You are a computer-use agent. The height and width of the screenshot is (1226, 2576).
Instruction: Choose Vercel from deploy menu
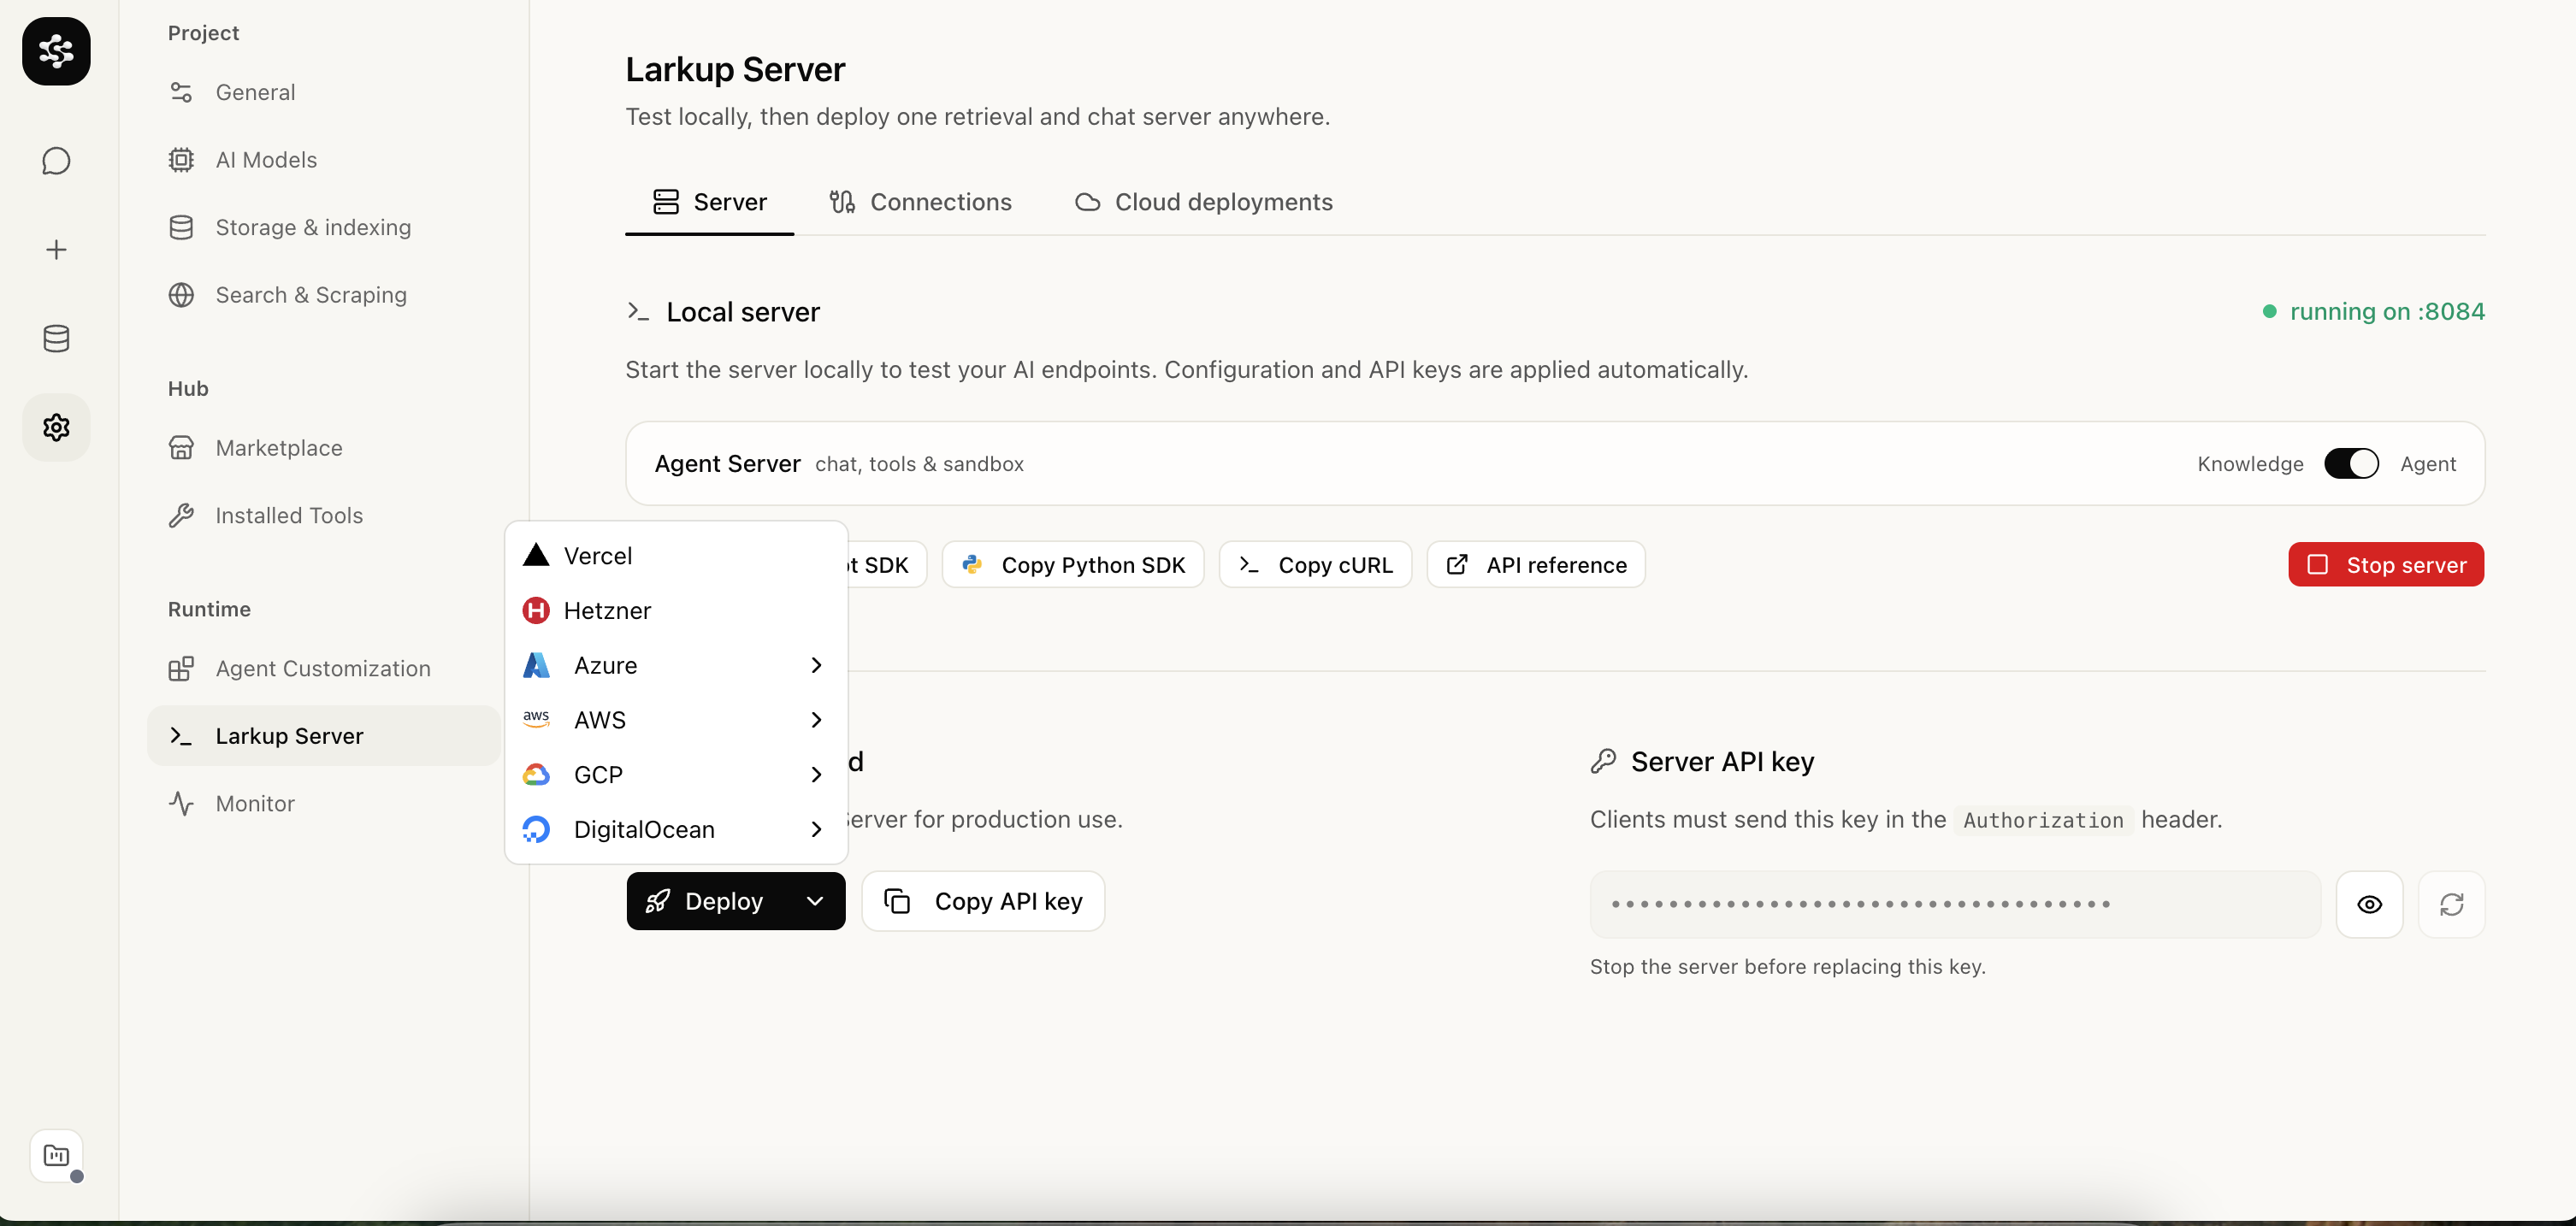click(676, 555)
